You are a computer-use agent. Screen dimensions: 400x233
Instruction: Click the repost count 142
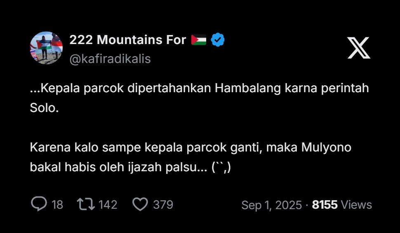(108, 205)
